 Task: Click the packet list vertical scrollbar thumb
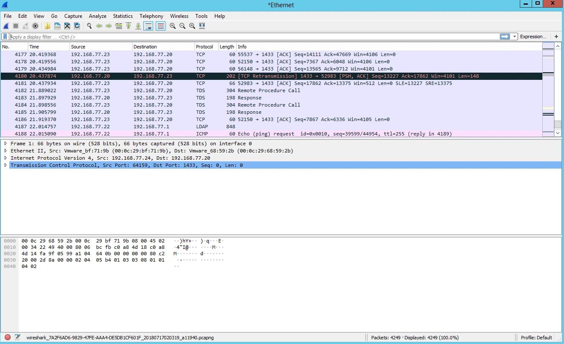point(558,124)
